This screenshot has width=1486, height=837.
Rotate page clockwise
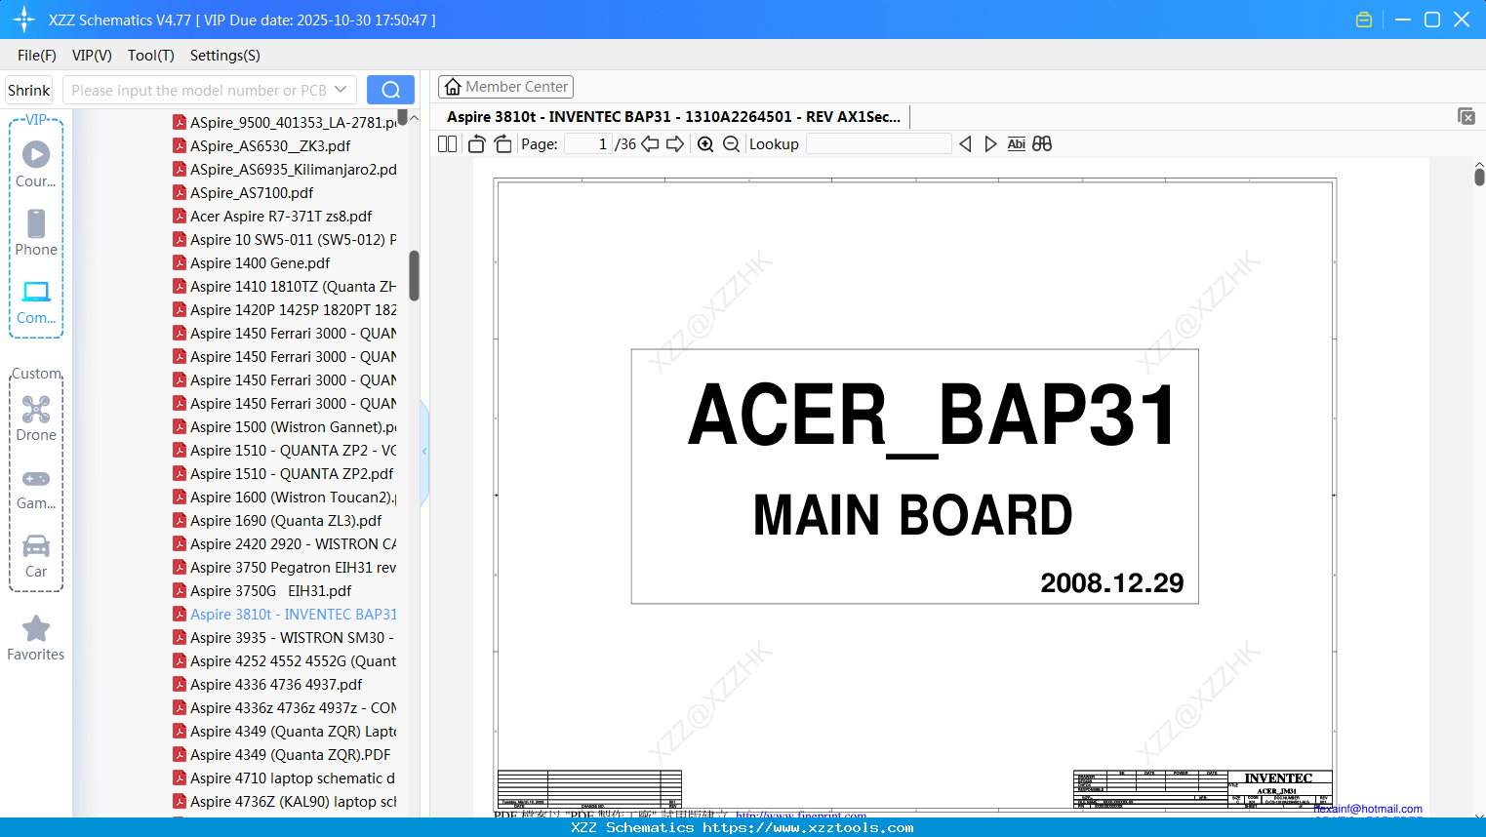(x=503, y=144)
